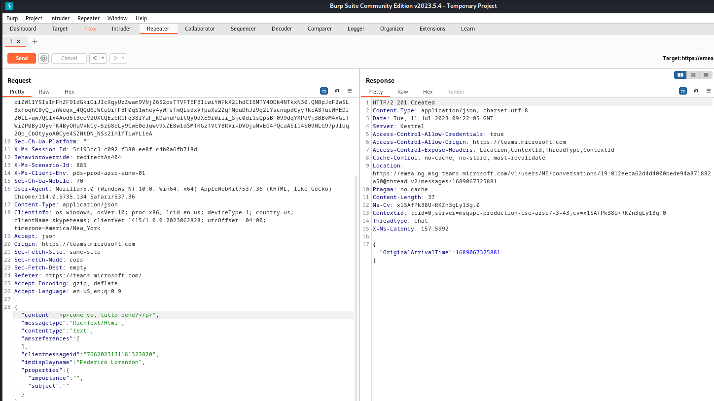The height and width of the screenshot is (401, 714).
Task: Click the Cancel button
Action: coord(69,58)
